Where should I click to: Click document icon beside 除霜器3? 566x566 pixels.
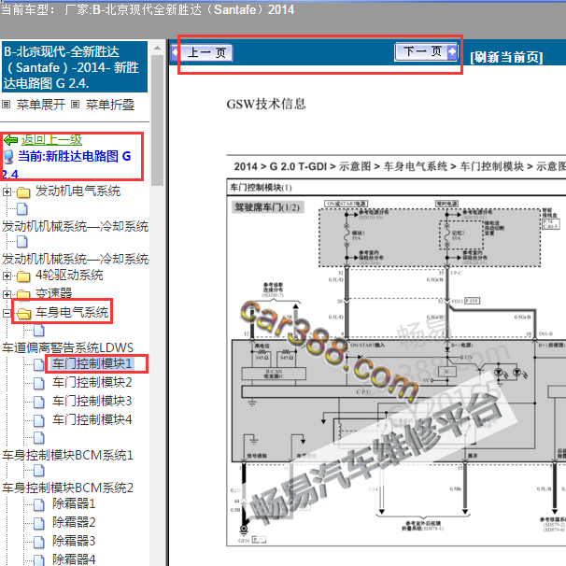coord(39,542)
